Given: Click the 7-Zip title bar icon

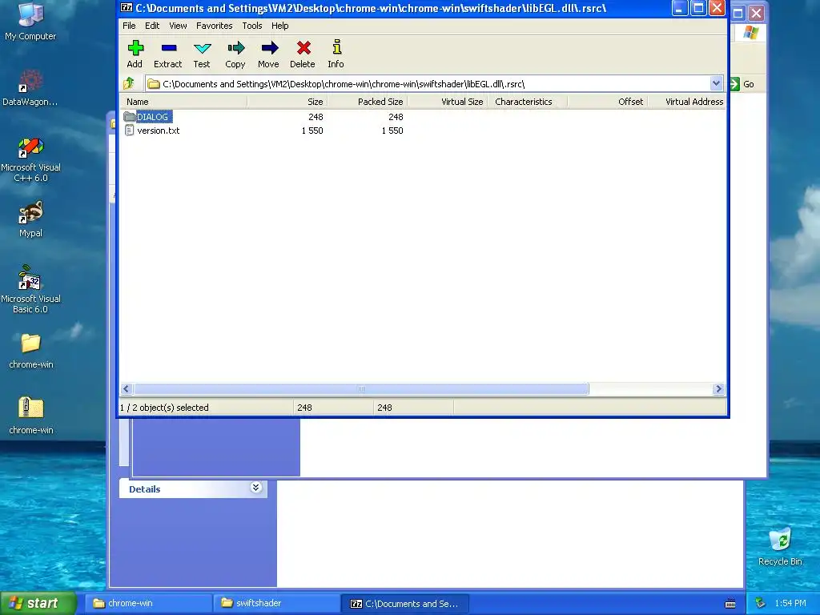Looking at the screenshot, I should point(127,8).
